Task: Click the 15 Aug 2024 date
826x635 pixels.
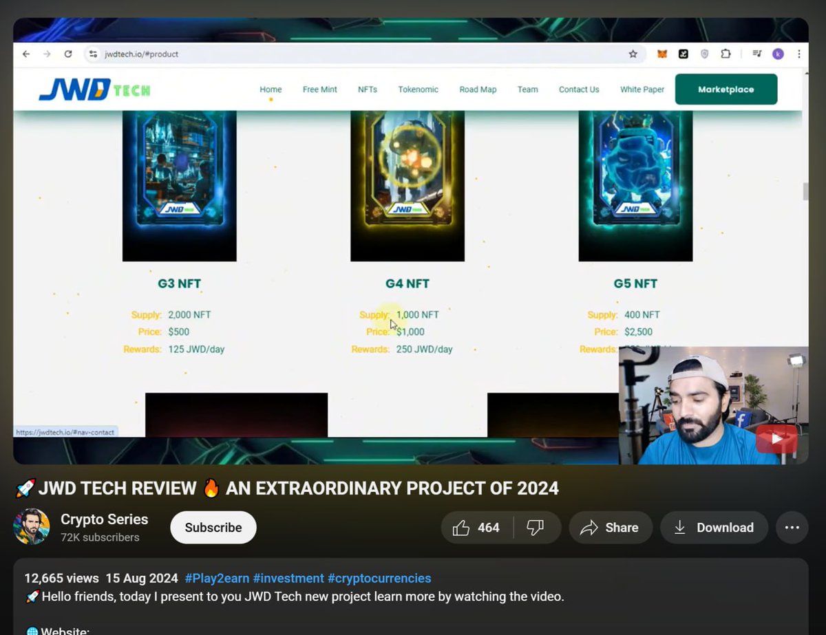Action: point(142,579)
